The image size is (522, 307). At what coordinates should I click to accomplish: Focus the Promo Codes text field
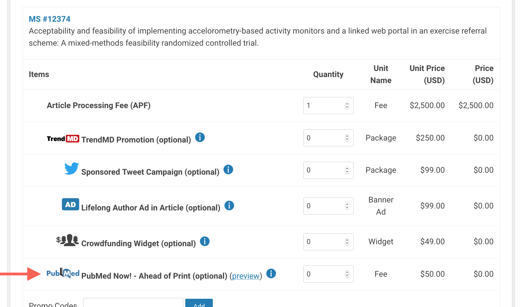pyautogui.click(x=133, y=303)
